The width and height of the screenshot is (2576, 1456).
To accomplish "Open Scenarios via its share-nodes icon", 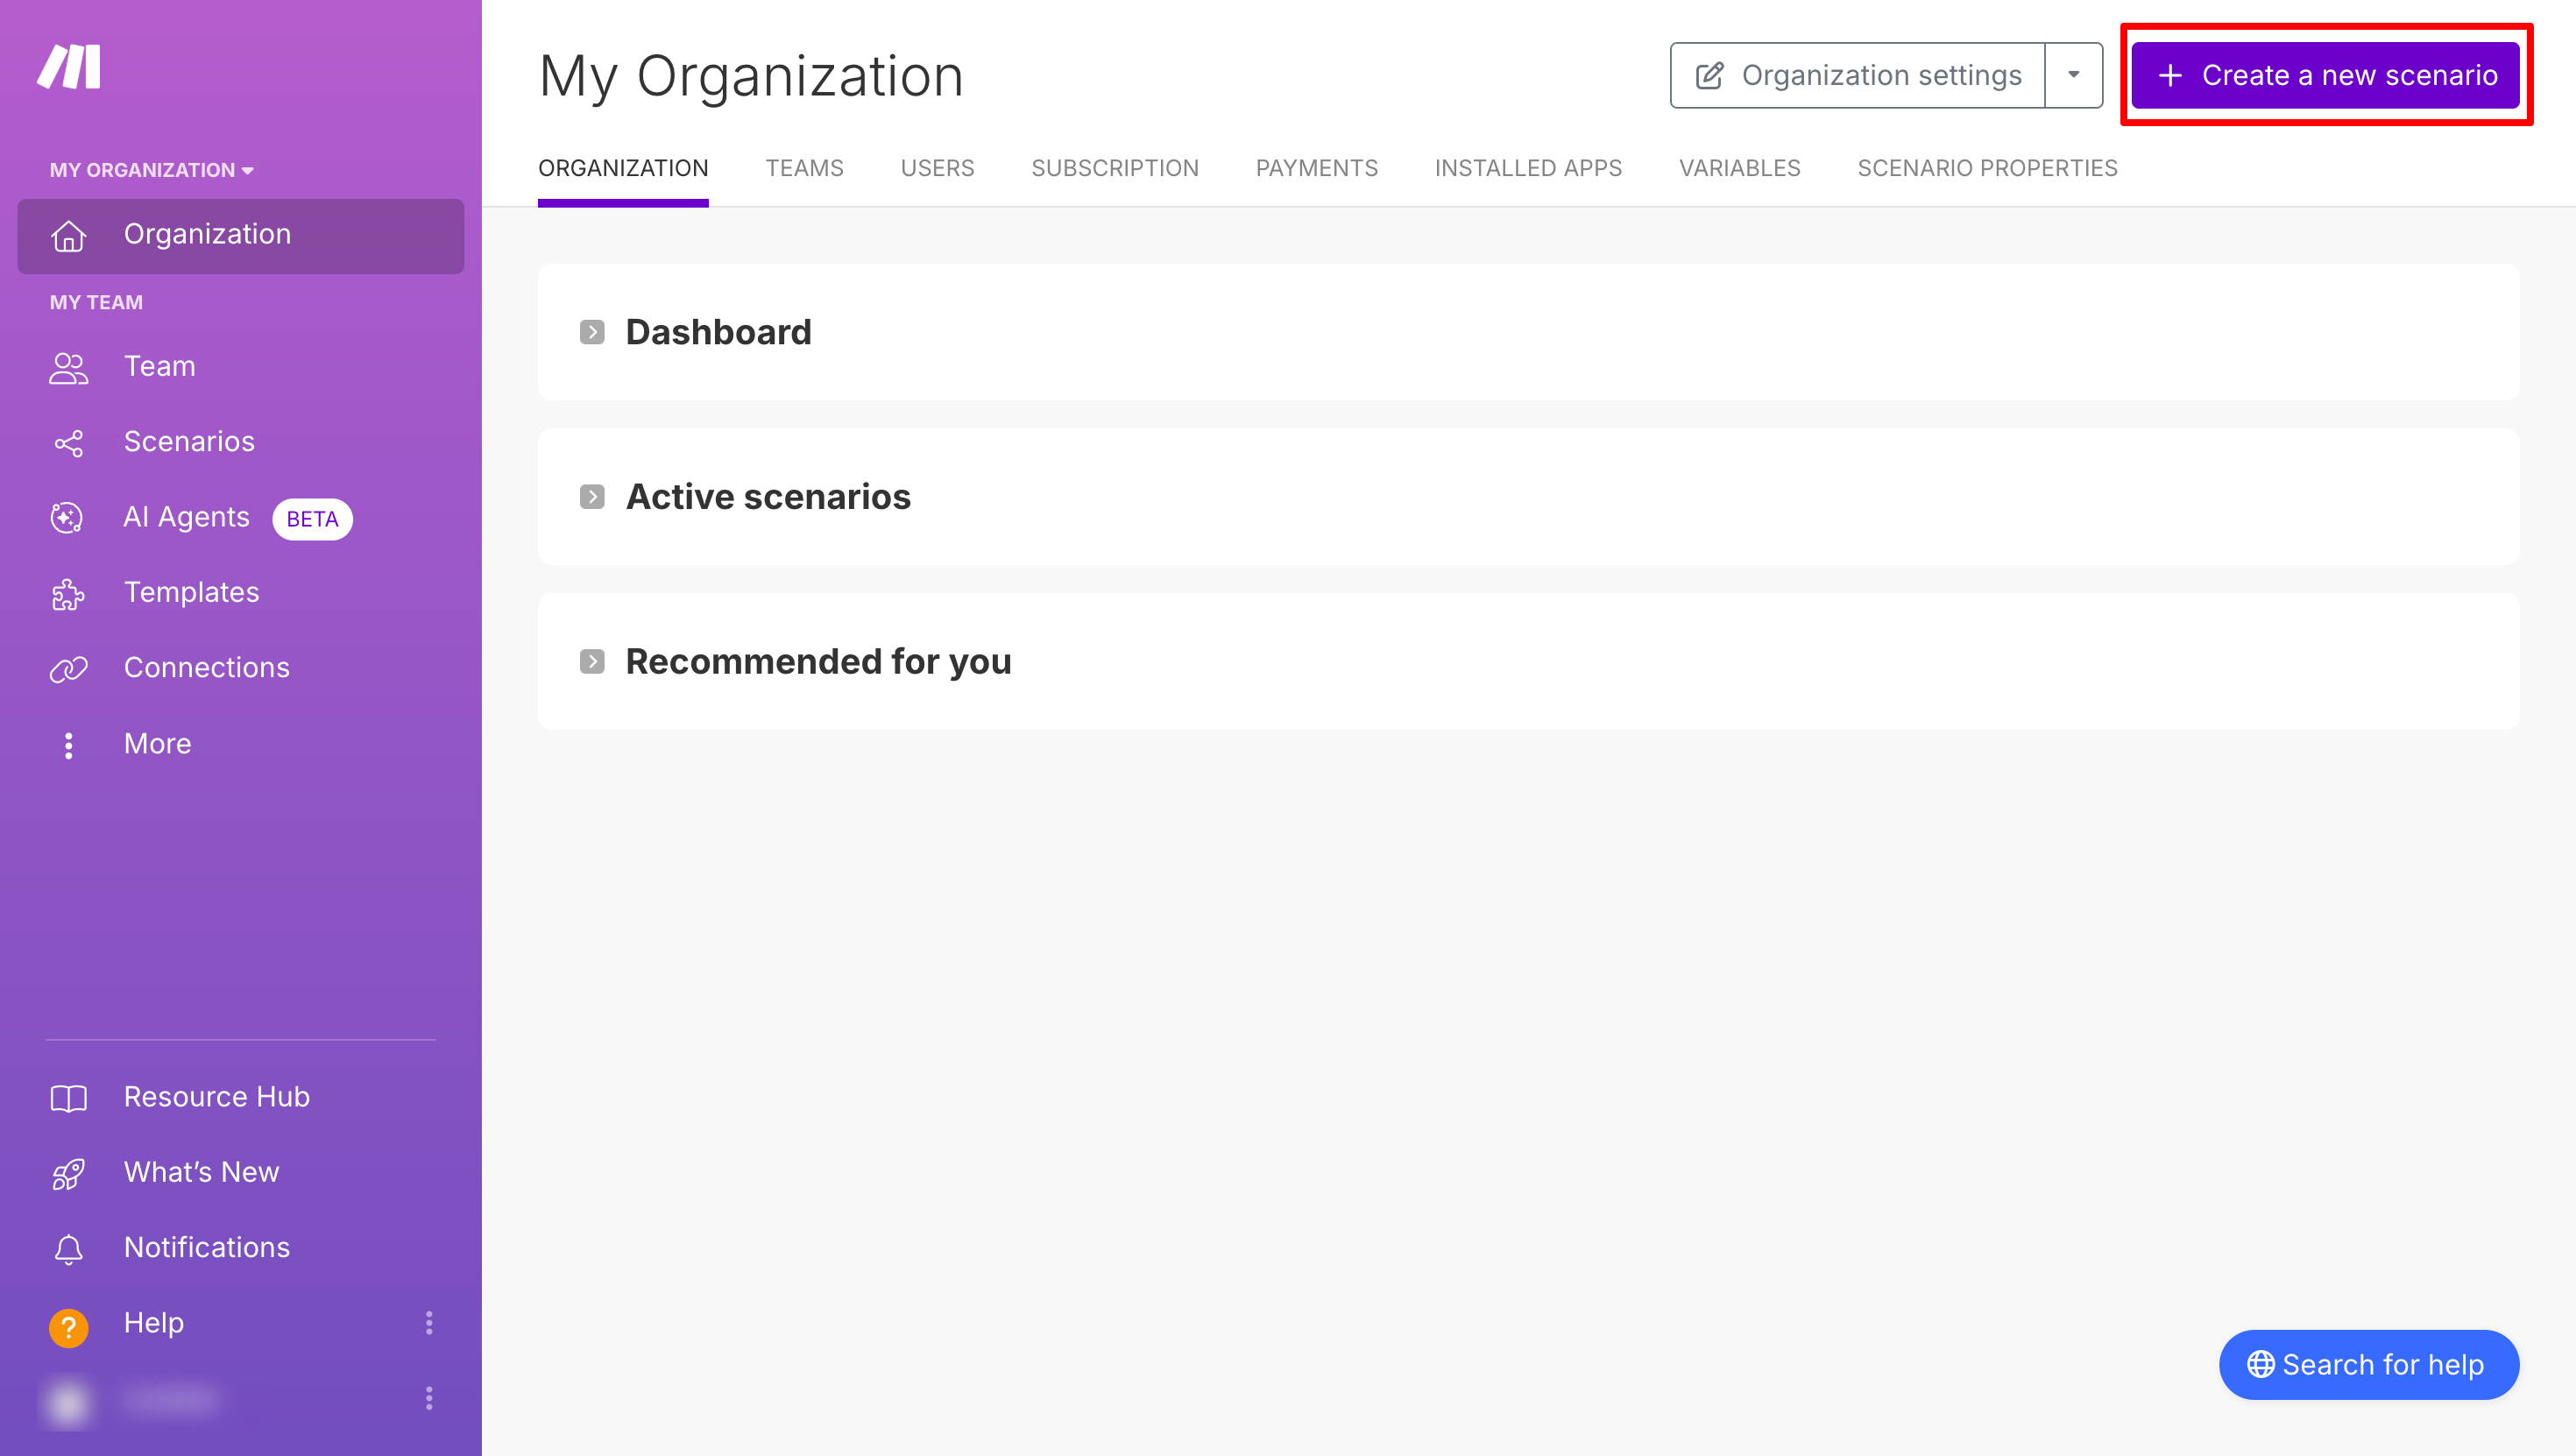I will [x=68, y=442].
